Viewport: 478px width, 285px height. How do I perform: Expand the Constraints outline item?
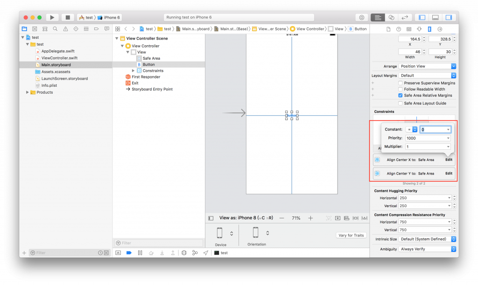[x=133, y=70]
